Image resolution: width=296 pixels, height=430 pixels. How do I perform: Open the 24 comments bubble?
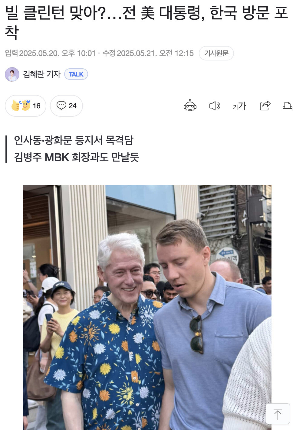pyautogui.click(x=66, y=106)
